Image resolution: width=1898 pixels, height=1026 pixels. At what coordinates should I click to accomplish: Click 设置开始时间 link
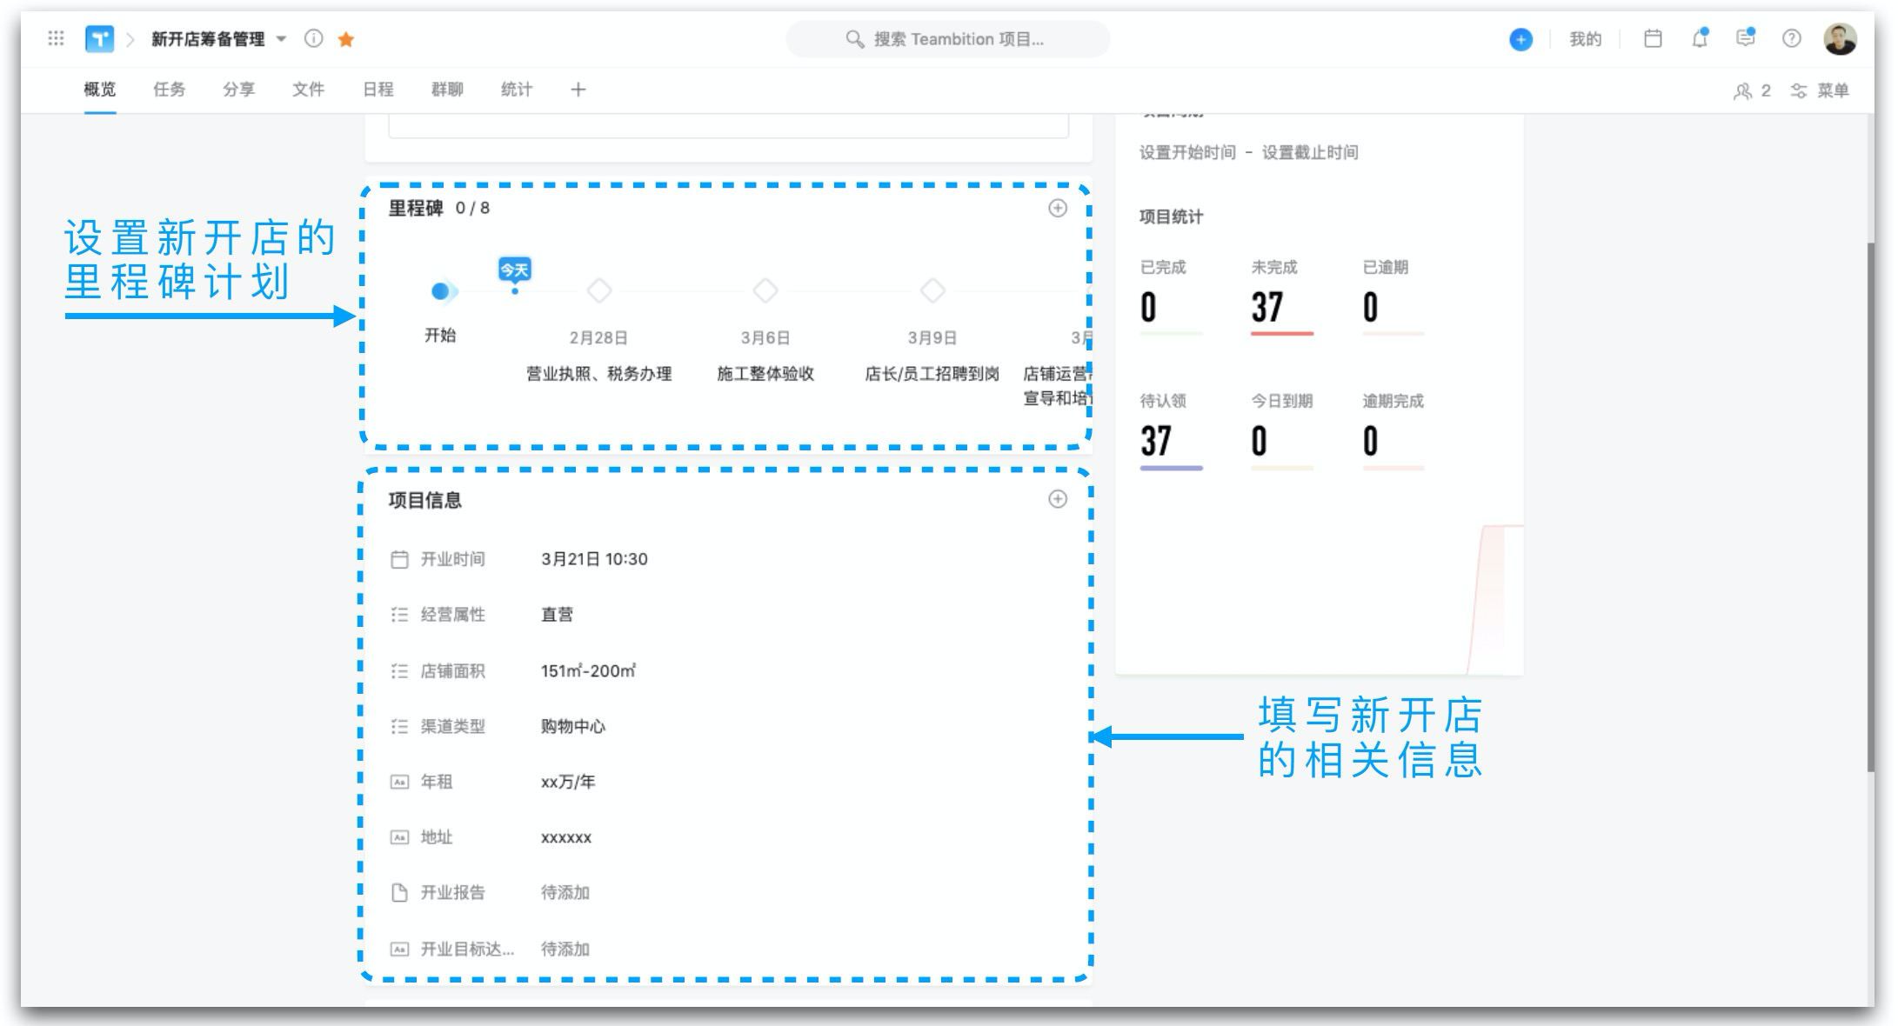(x=1187, y=152)
